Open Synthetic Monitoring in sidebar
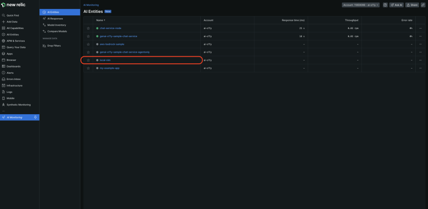 [19, 104]
